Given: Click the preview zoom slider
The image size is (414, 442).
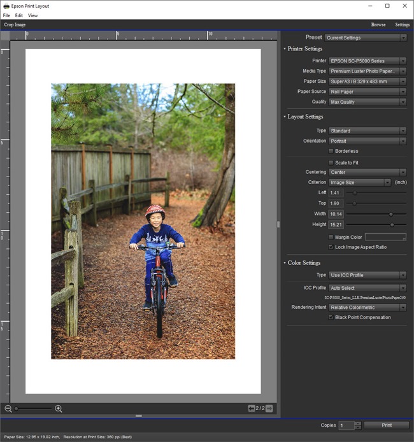Looking at the screenshot, I should [x=33, y=408].
